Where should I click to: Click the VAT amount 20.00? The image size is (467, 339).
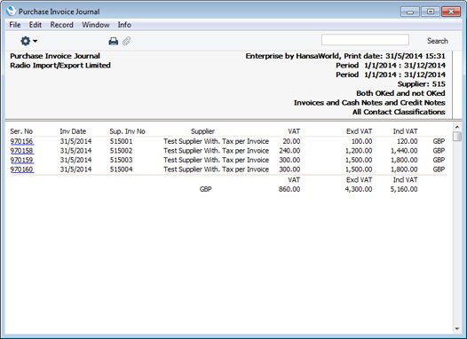pyautogui.click(x=291, y=141)
